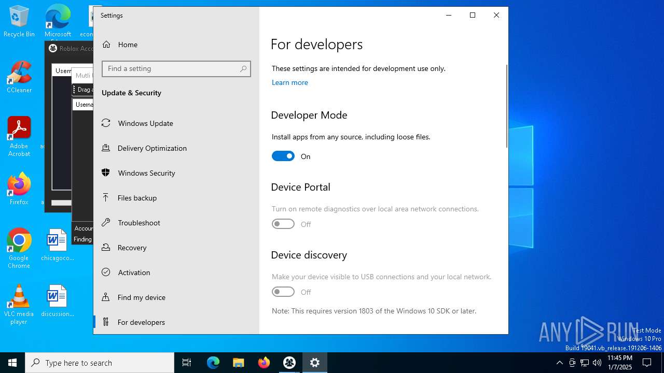Turn off the Developer Mode toggle
This screenshot has width=664, height=373.
click(x=283, y=156)
